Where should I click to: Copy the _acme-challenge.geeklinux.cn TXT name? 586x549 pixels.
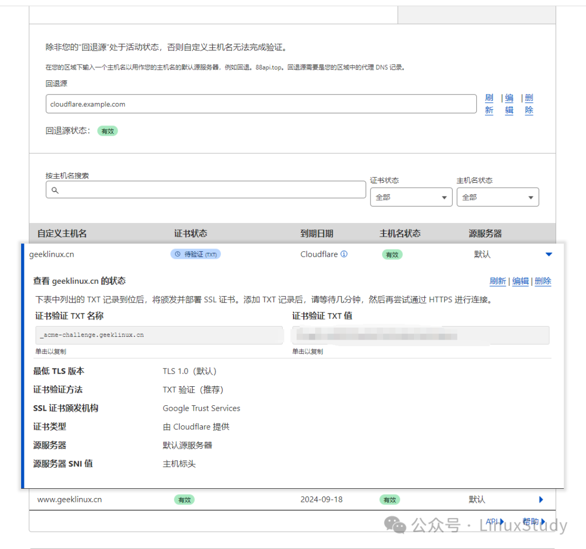(x=159, y=335)
